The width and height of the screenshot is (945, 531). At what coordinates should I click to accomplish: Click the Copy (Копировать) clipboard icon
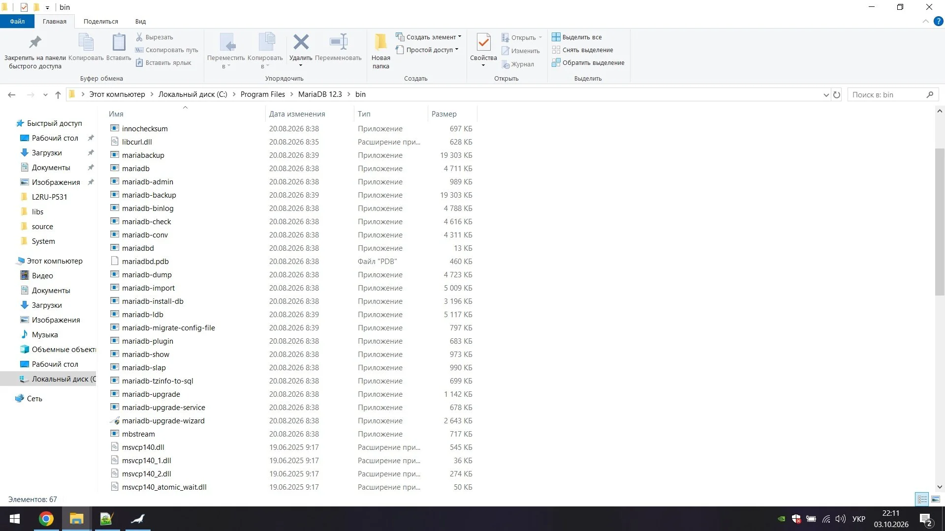pyautogui.click(x=86, y=43)
